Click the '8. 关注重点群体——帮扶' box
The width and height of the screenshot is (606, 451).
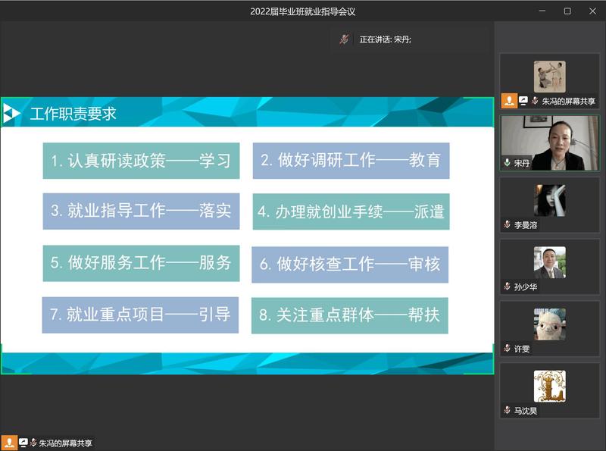point(350,315)
